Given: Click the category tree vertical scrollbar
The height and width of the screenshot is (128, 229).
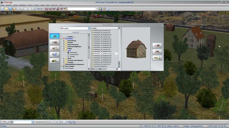Looking at the screenshot, I should click(89, 52).
